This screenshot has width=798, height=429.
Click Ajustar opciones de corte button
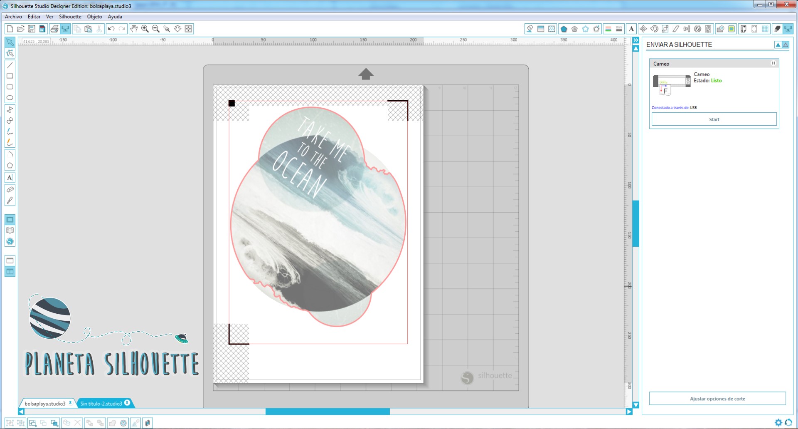click(x=717, y=399)
